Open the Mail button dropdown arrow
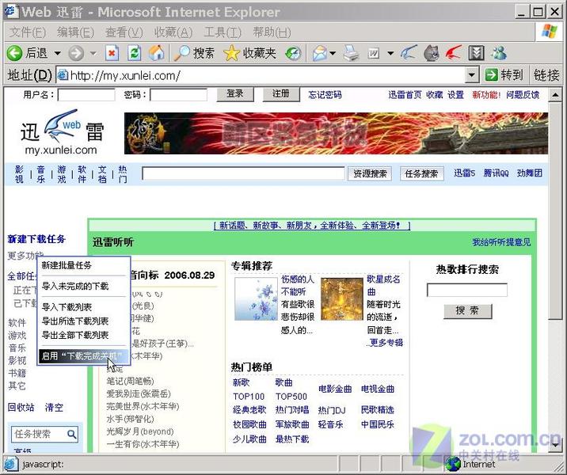The width and height of the screenshot is (567, 475). tap(333, 54)
